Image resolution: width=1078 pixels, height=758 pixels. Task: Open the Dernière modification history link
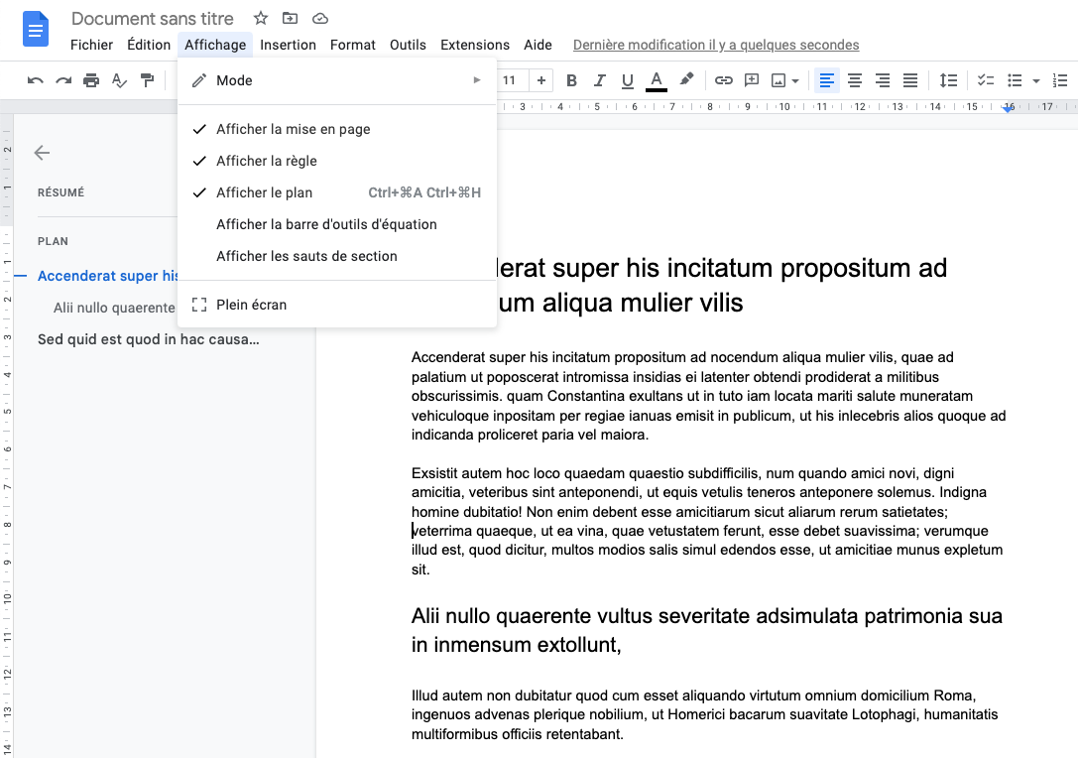pos(715,45)
